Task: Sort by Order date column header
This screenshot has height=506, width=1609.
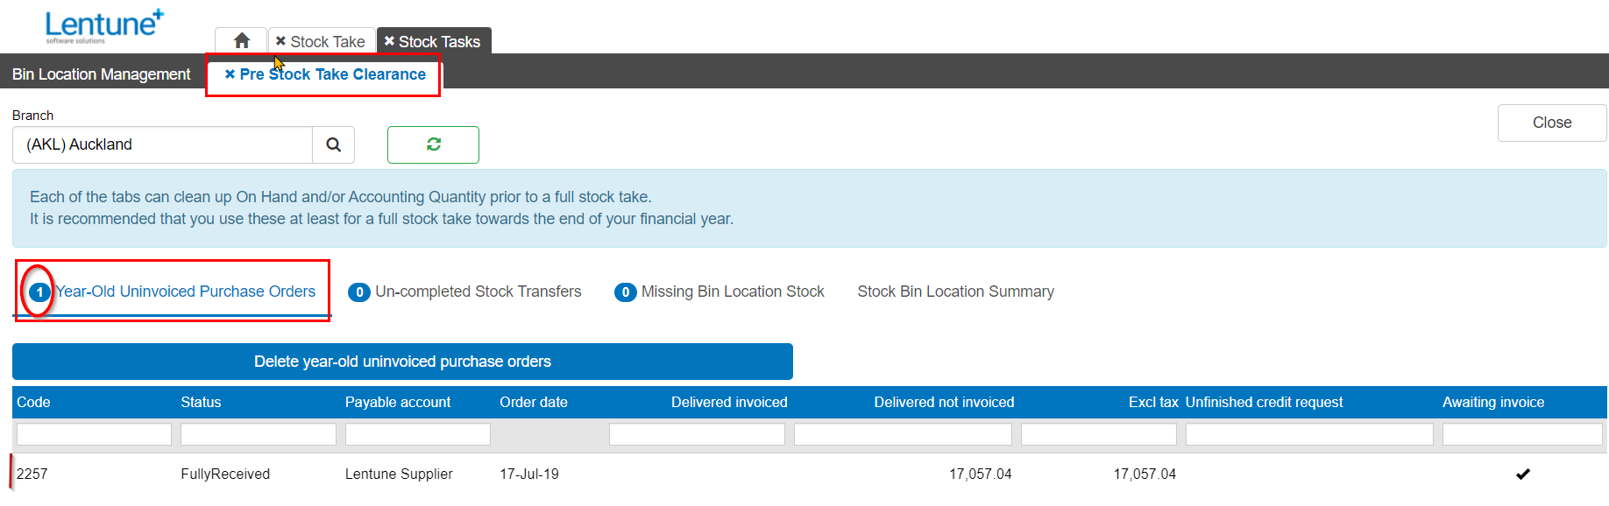Action: click(x=533, y=402)
